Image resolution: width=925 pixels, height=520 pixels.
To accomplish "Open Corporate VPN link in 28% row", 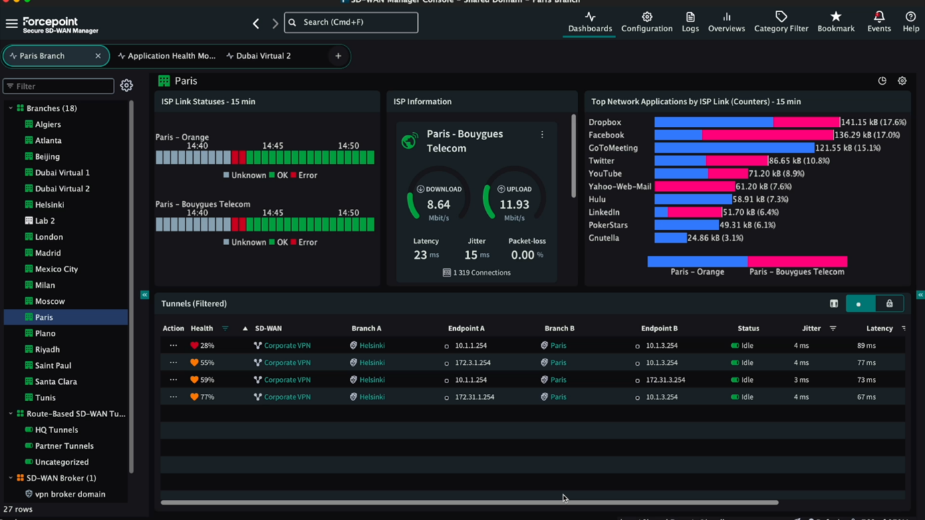I will tap(287, 346).
